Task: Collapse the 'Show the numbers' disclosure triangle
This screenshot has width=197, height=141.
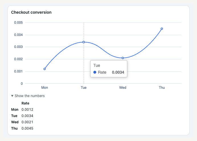Action: click(12, 96)
